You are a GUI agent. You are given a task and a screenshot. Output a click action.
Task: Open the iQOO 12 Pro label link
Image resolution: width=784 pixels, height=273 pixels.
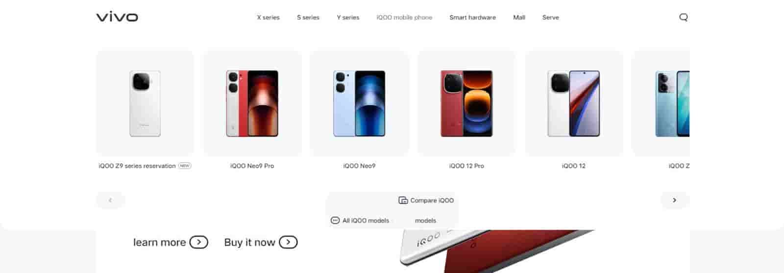[x=466, y=166]
